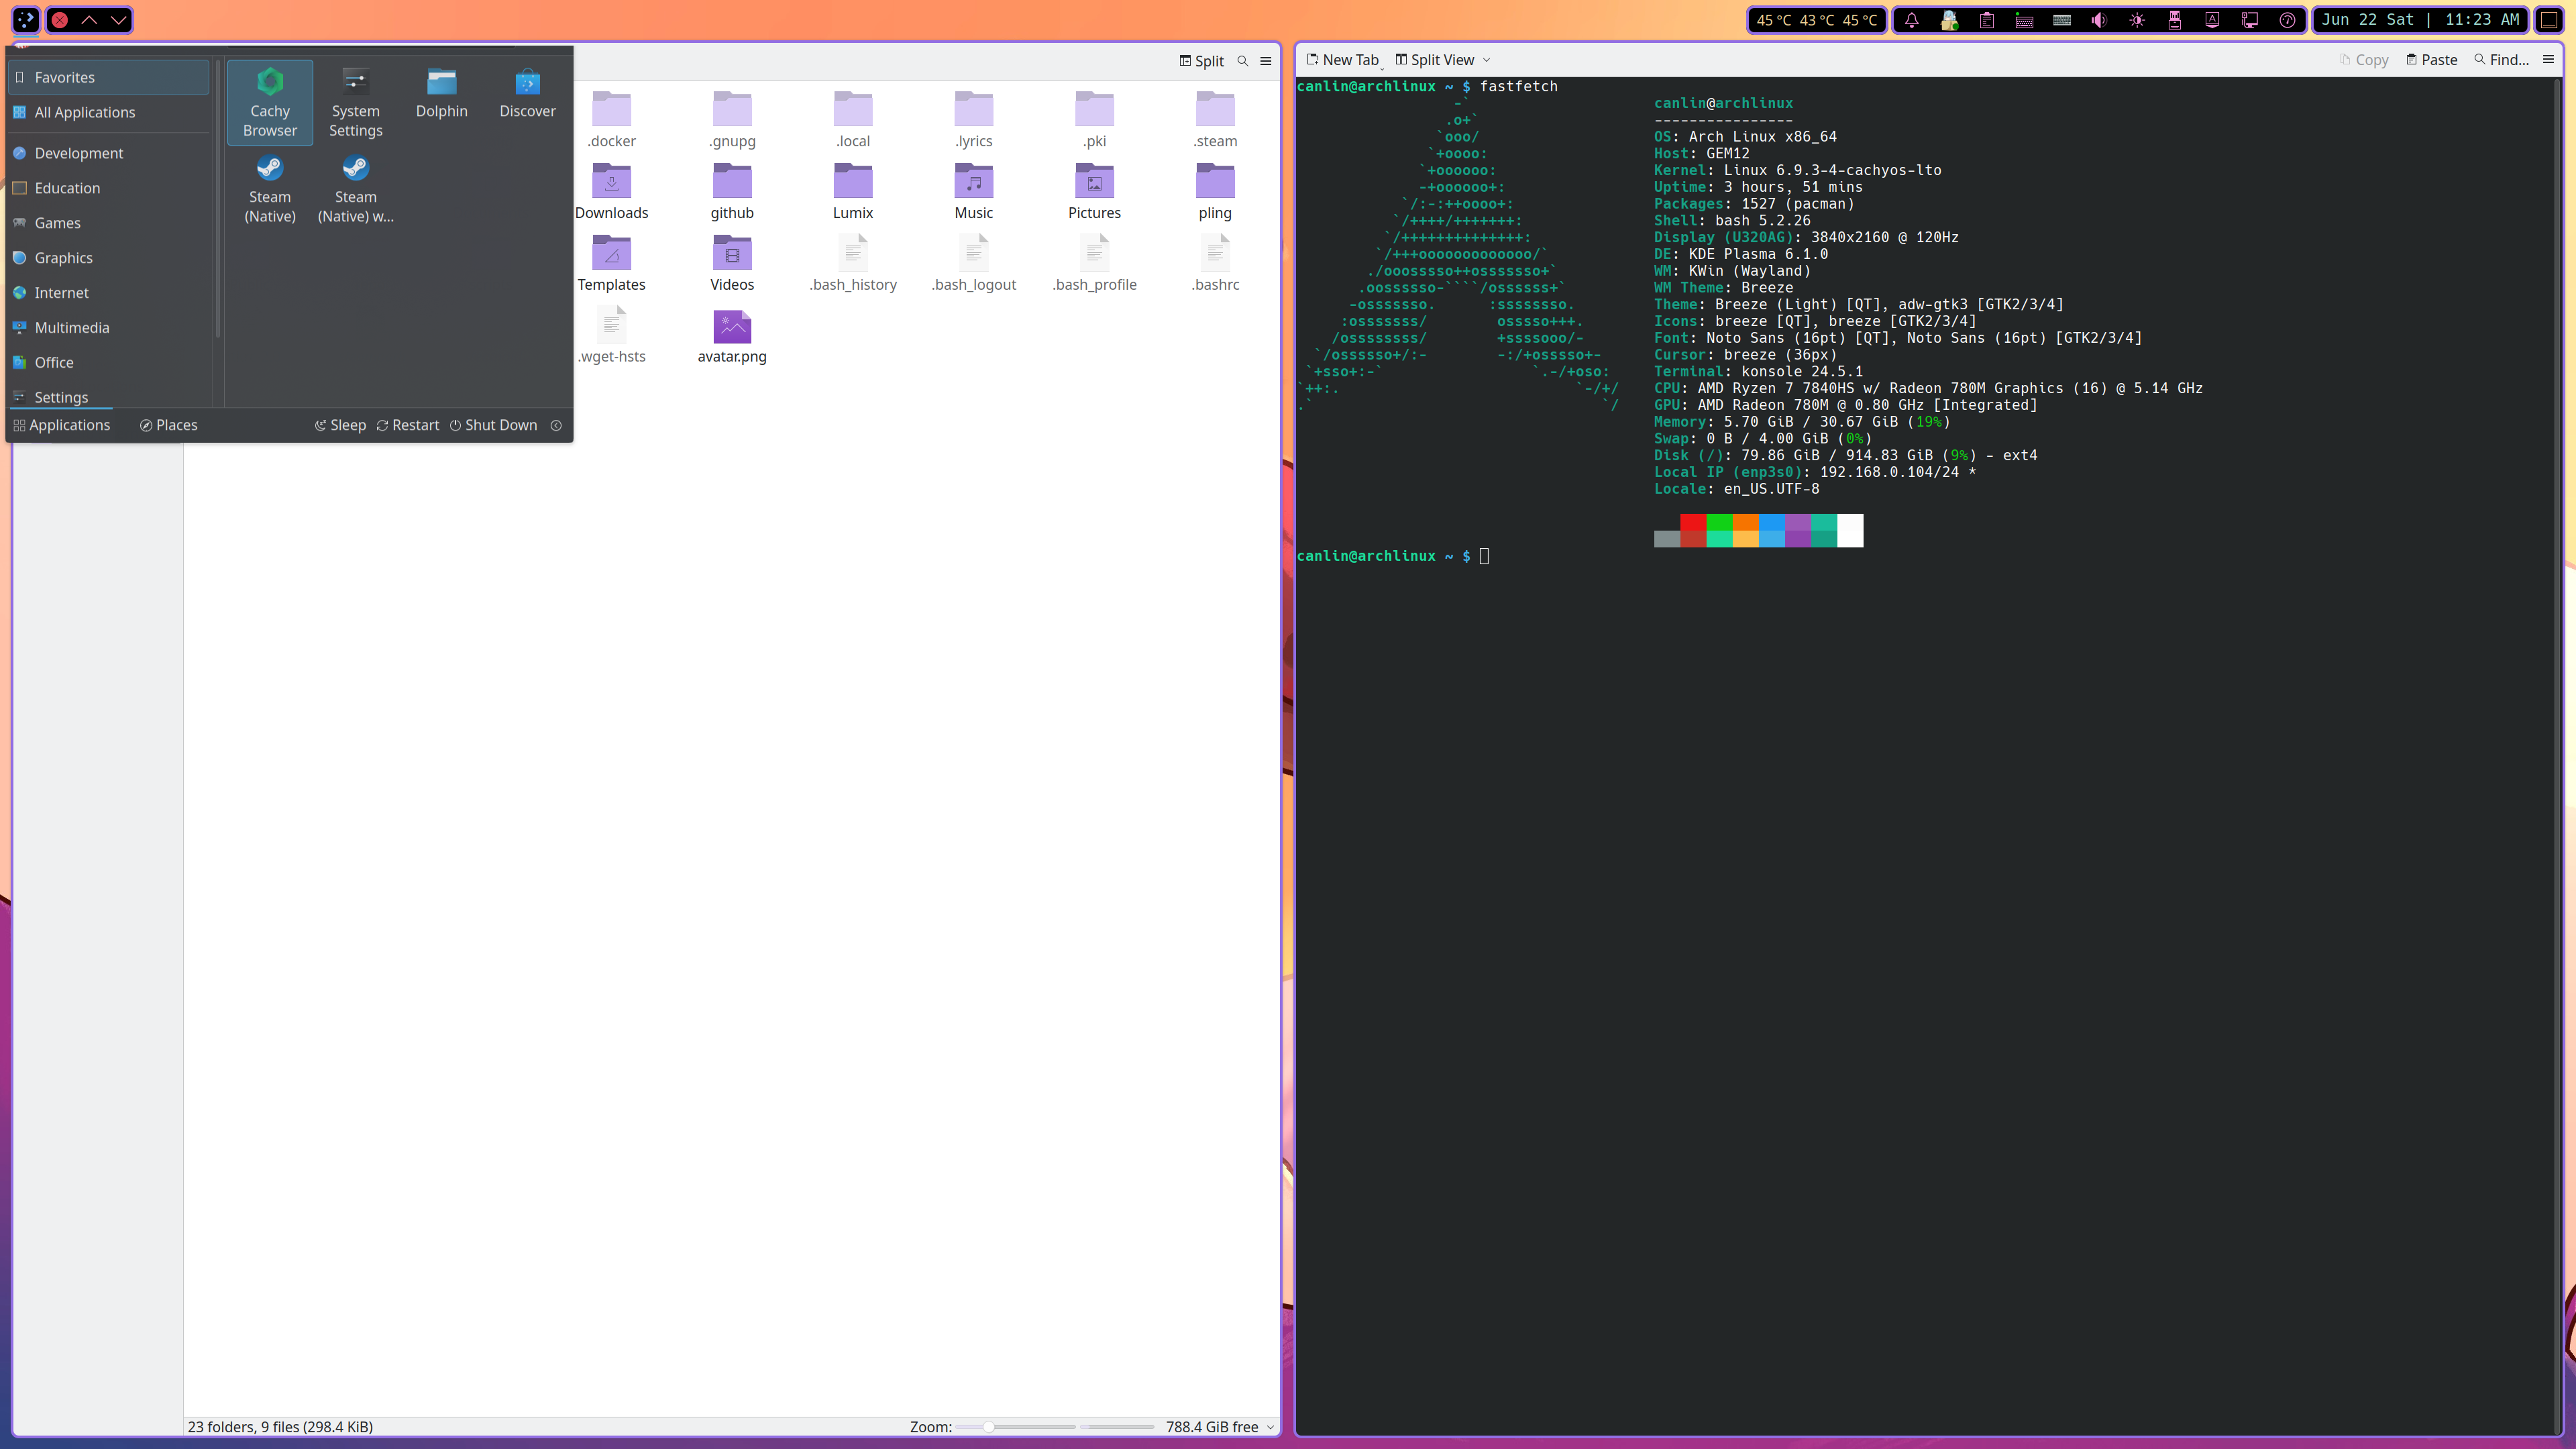The image size is (2576, 1449).
Task: Click the Sleep button
Action: point(340,425)
